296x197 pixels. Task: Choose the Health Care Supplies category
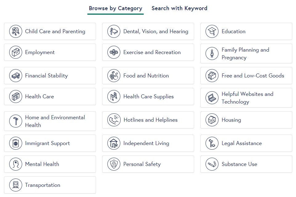point(148,97)
